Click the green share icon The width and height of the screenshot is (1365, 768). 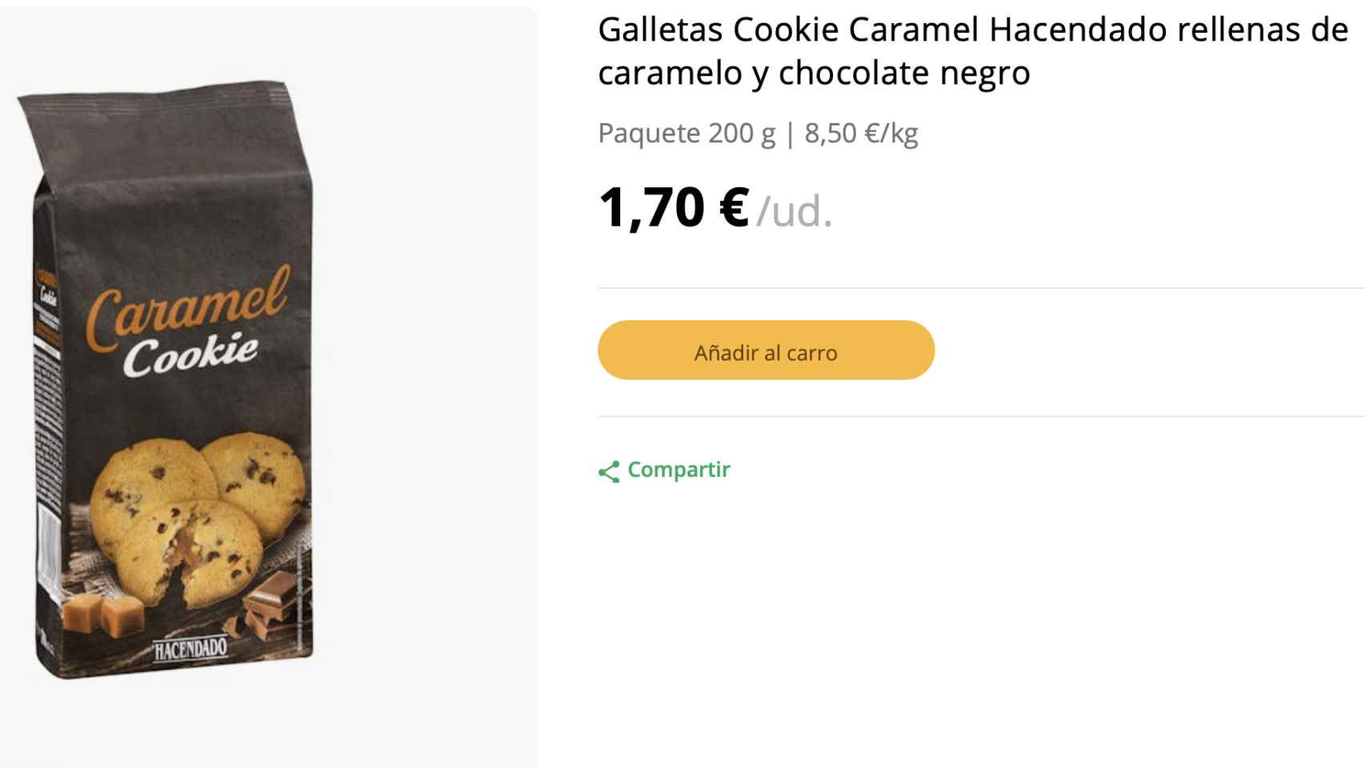tap(609, 472)
